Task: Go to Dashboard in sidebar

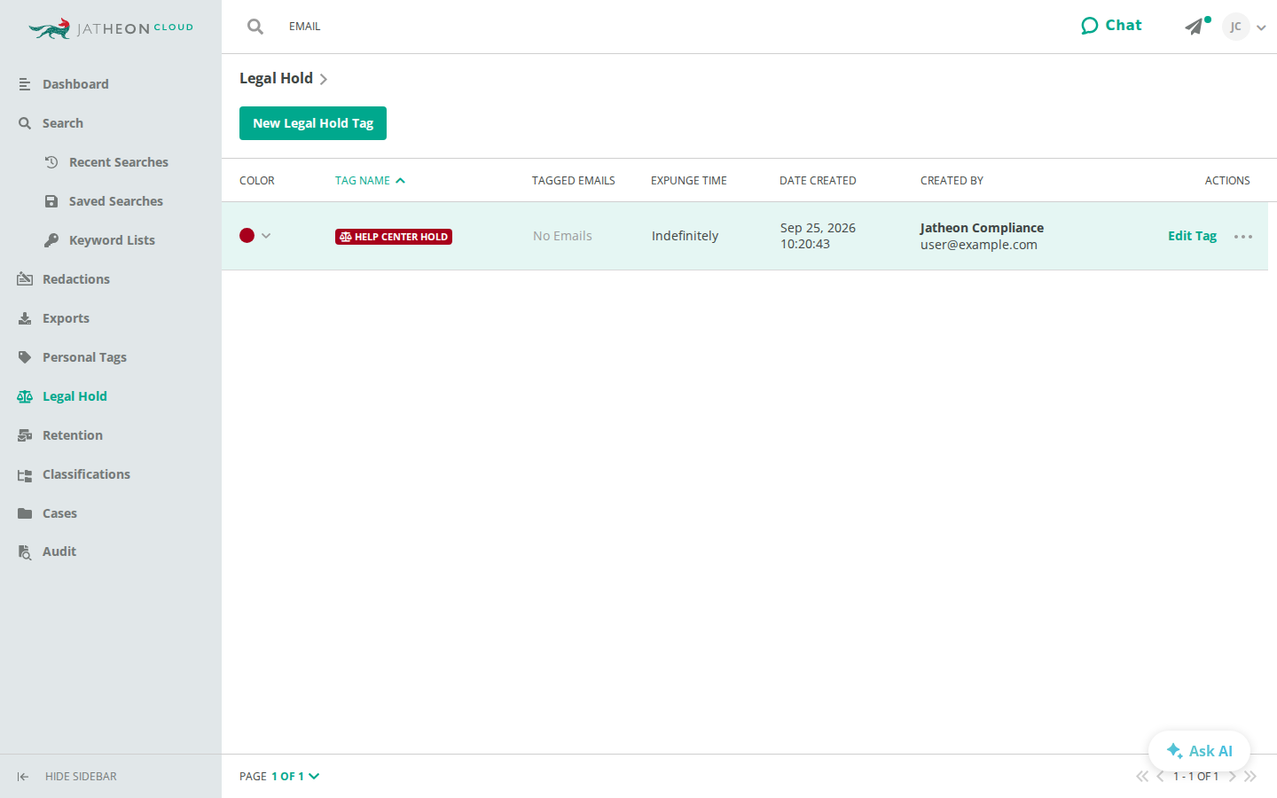Action: pos(75,84)
